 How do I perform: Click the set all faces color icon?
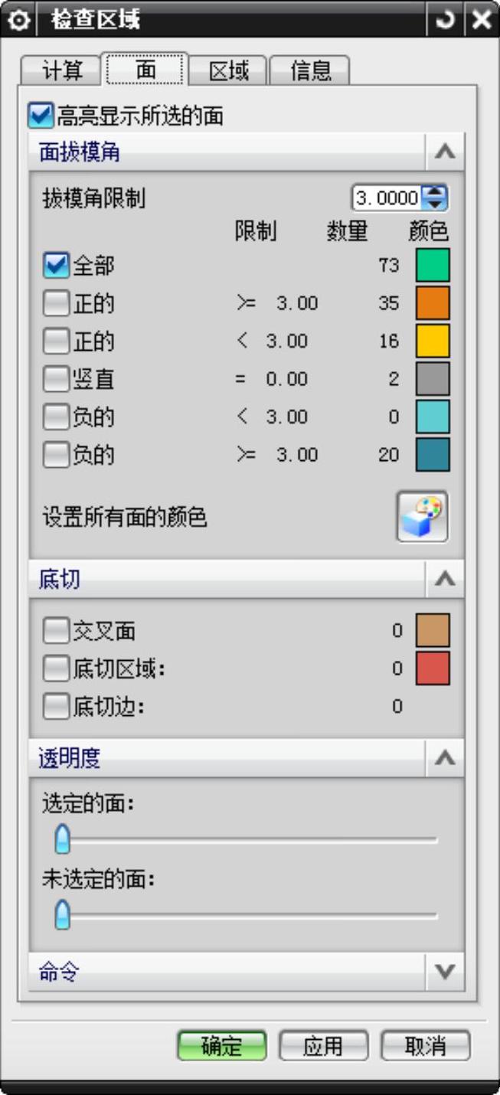(x=423, y=517)
